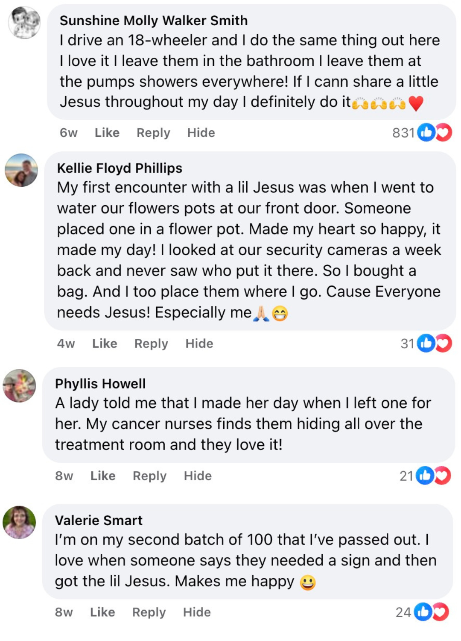Viewport: 461px width, 641px height.
Task: Reply to Kellie Floyd Phillips' comment
Action: [x=151, y=344]
